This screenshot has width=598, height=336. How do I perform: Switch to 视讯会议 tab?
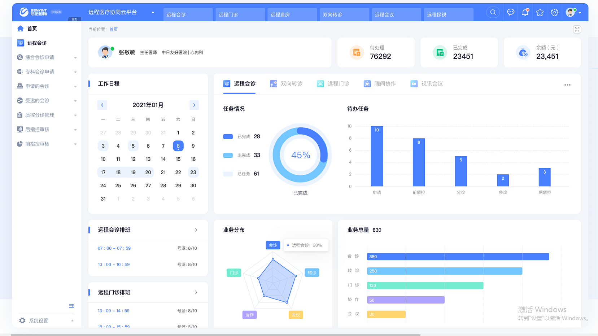[x=427, y=84]
